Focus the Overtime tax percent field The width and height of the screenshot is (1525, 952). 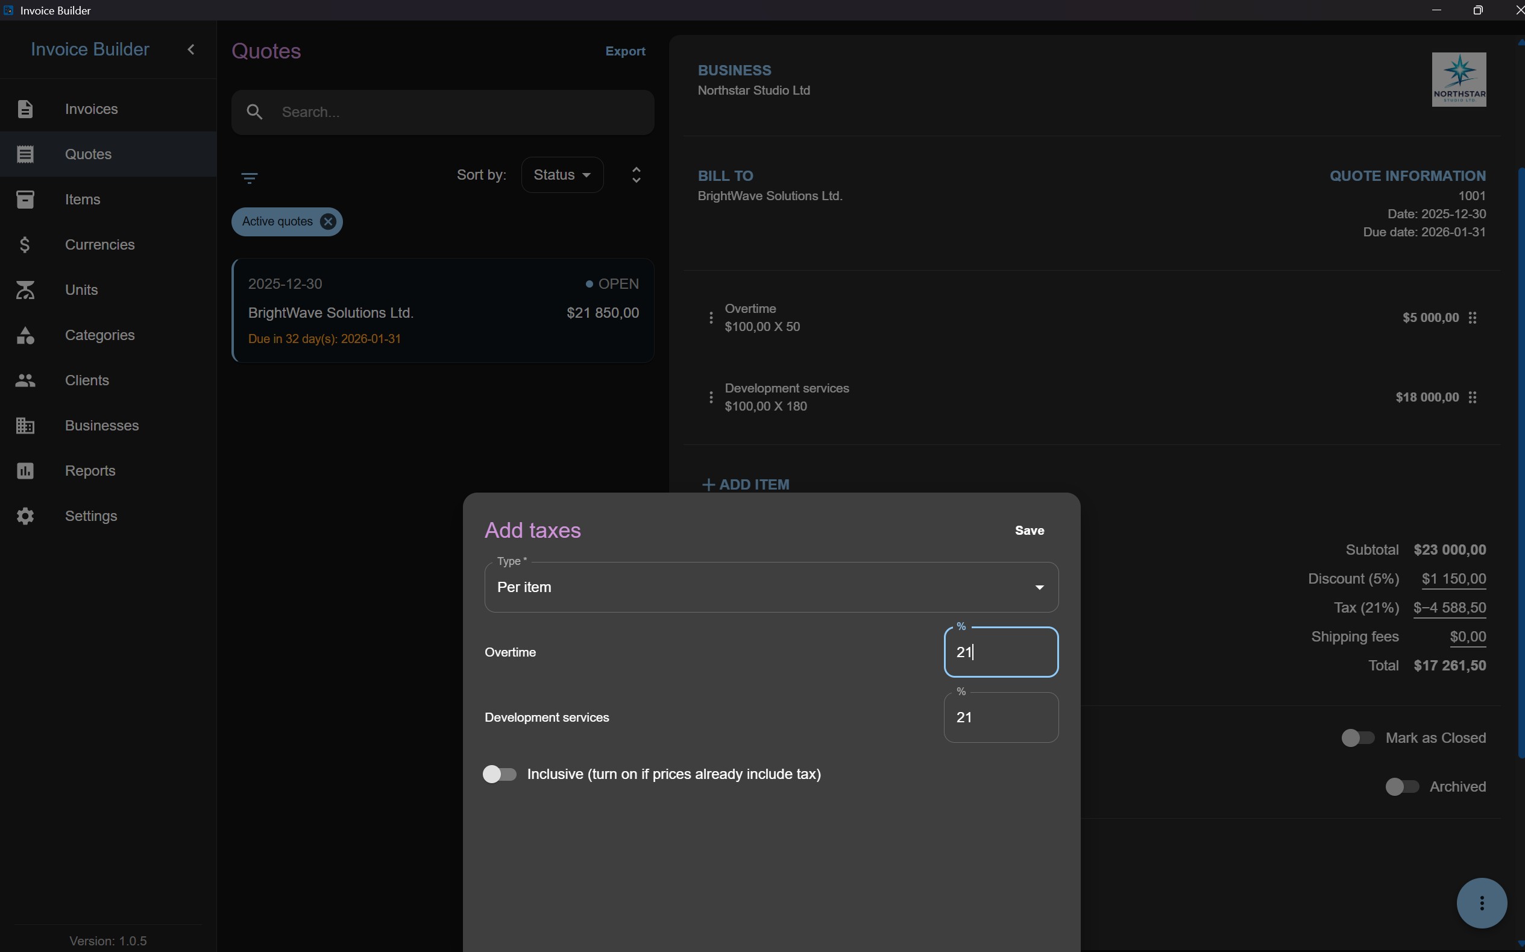[x=1001, y=652]
